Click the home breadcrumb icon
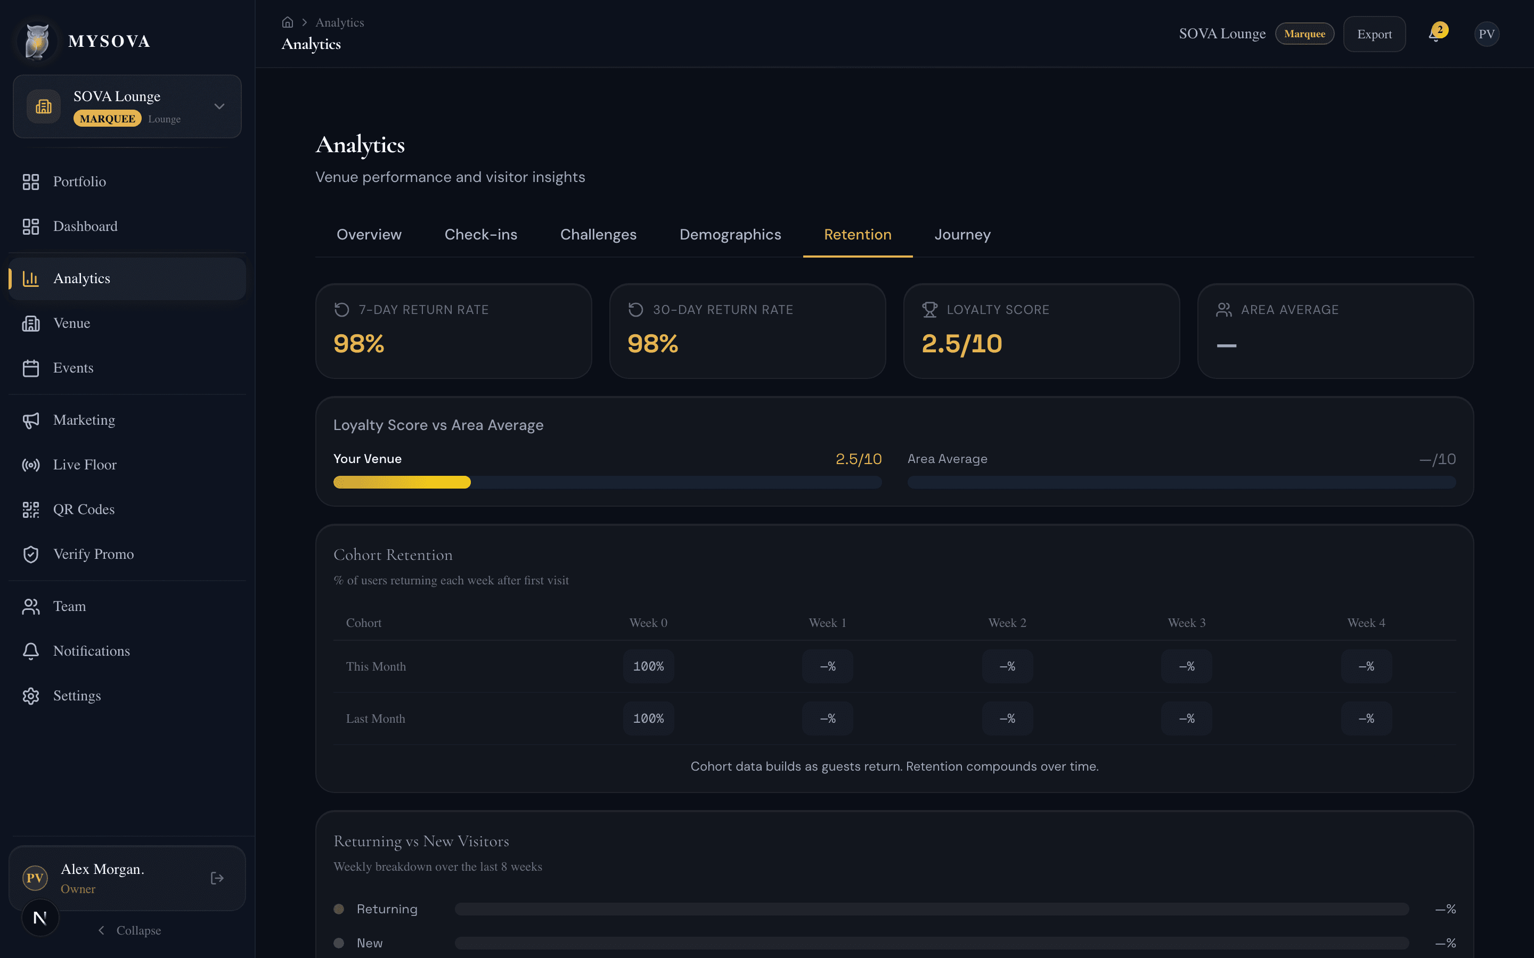The width and height of the screenshot is (1534, 958). [x=288, y=21]
